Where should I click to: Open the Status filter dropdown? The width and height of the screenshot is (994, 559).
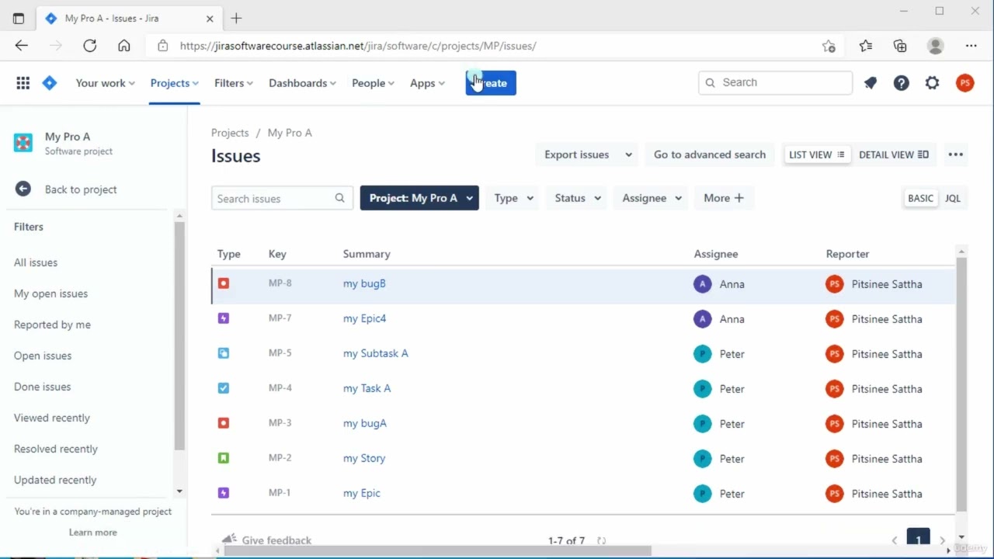(578, 198)
